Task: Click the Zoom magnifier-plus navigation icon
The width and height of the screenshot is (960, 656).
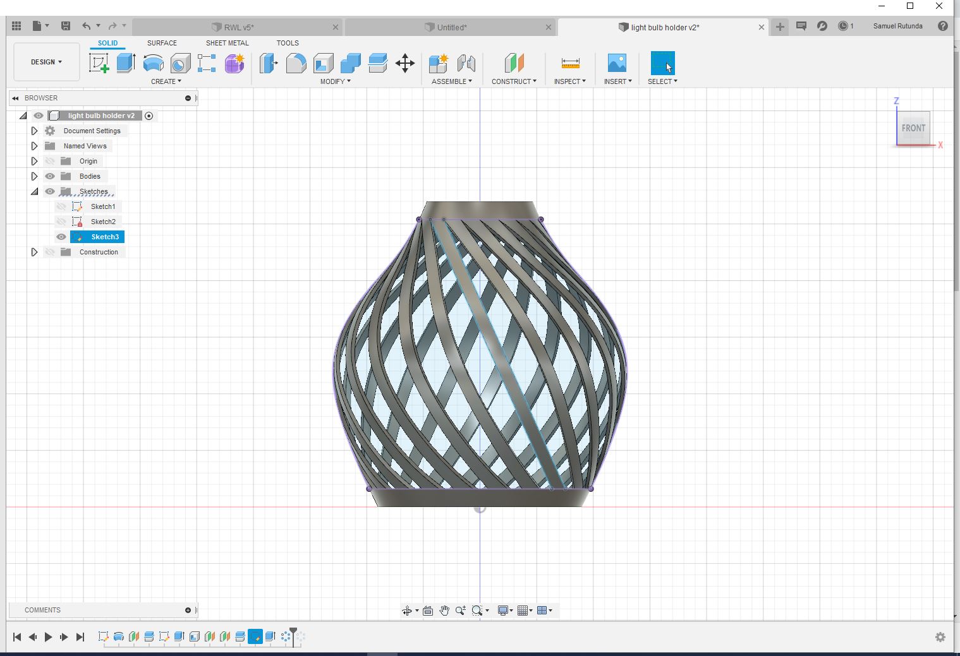Action: (x=461, y=611)
